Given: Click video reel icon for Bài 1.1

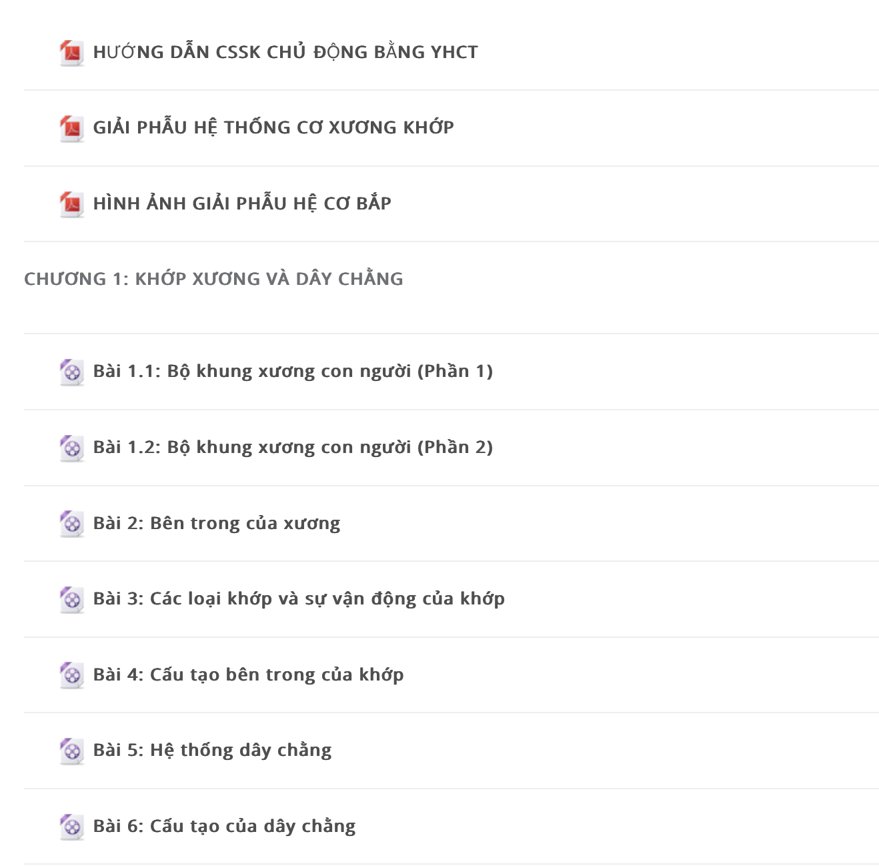Looking at the screenshot, I should [71, 372].
